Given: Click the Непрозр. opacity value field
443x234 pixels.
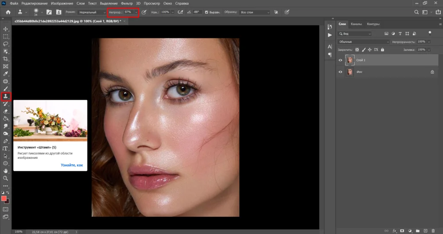Looking at the screenshot, I should point(128,12).
